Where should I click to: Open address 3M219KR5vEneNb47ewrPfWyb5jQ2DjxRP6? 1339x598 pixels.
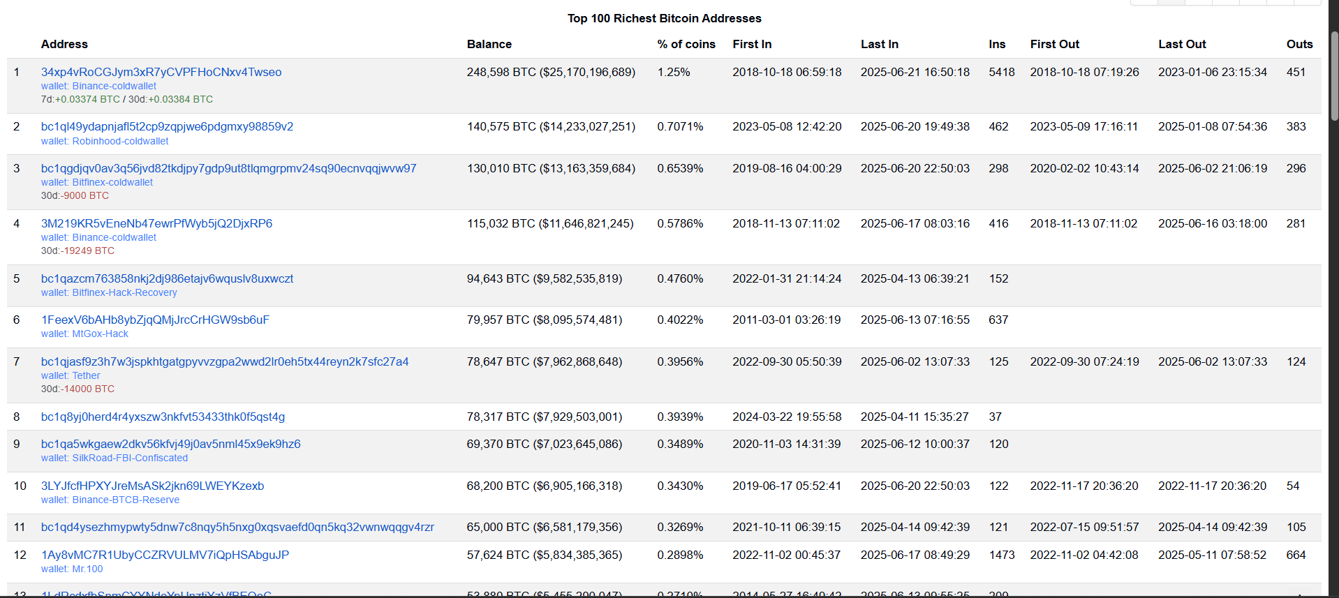click(156, 223)
